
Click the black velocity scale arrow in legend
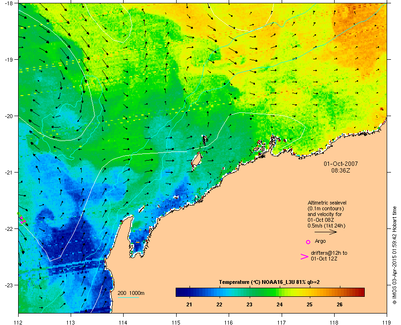pos(326,232)
